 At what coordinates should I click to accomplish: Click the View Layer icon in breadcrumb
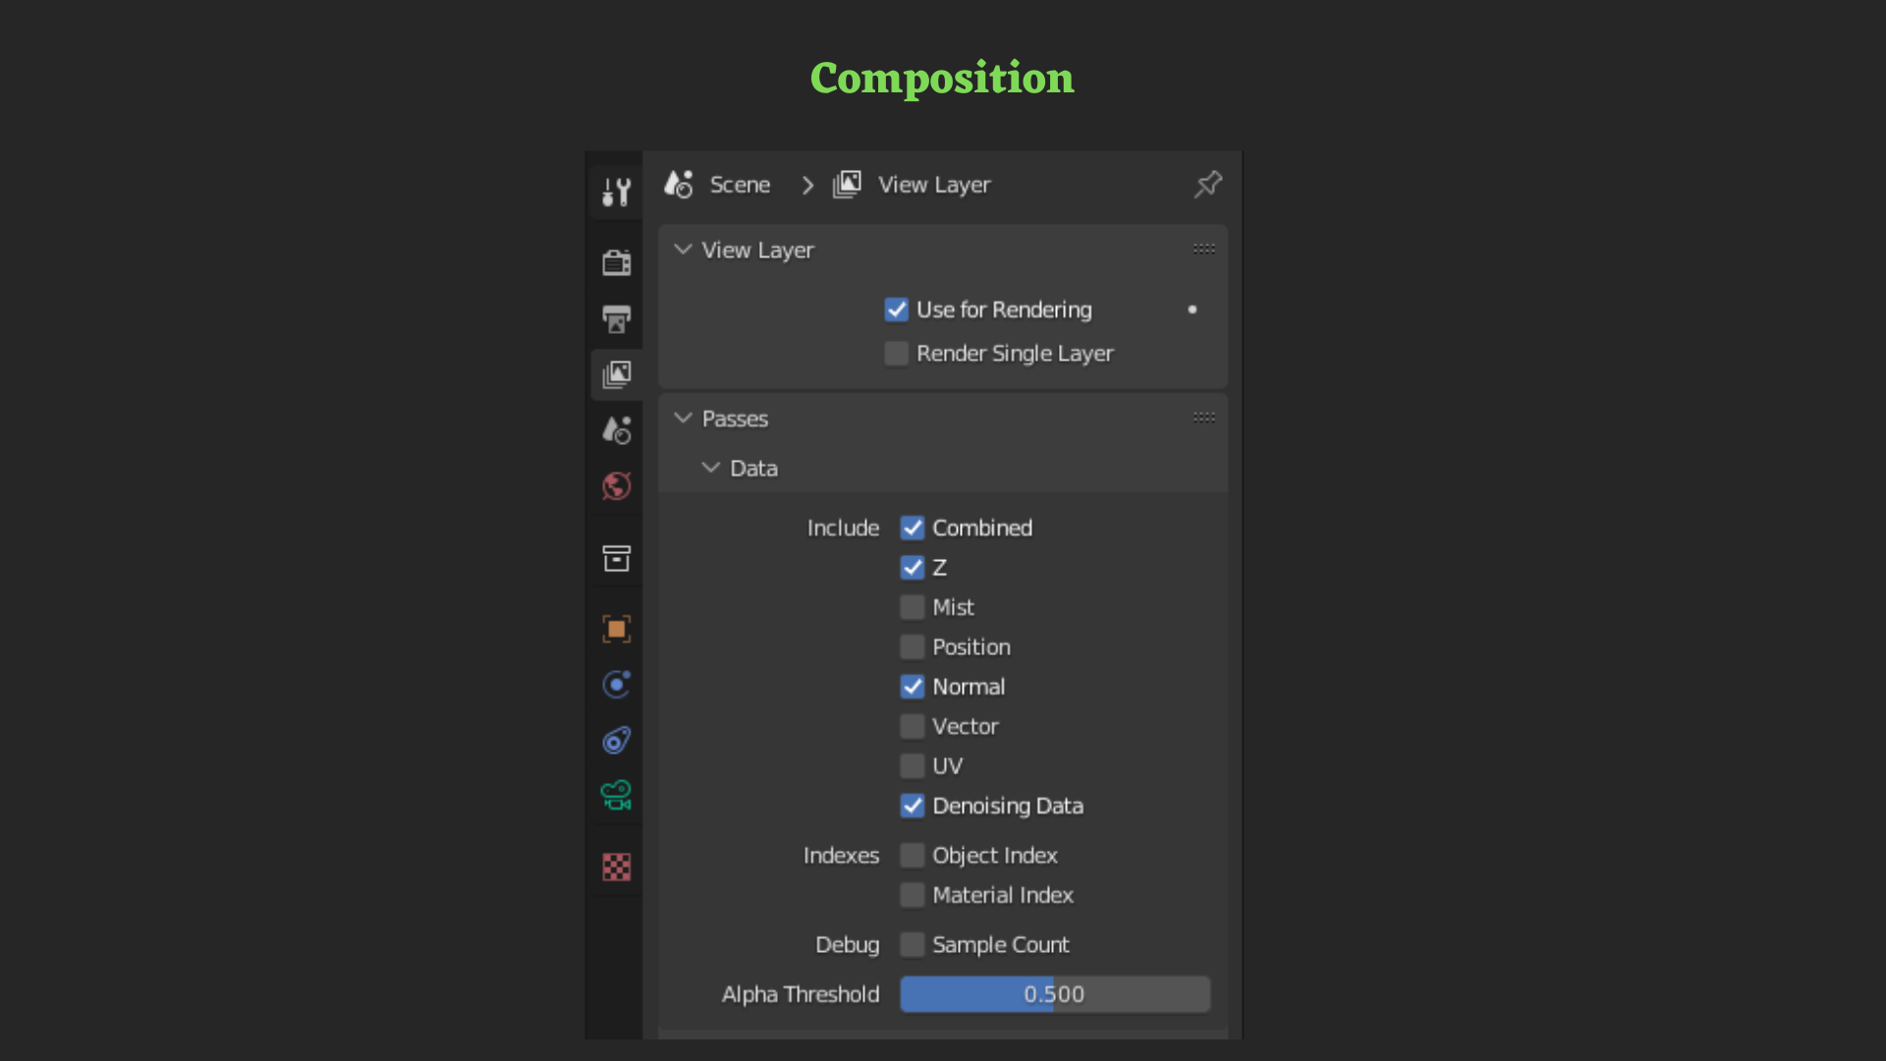click(x=847, y=185)
